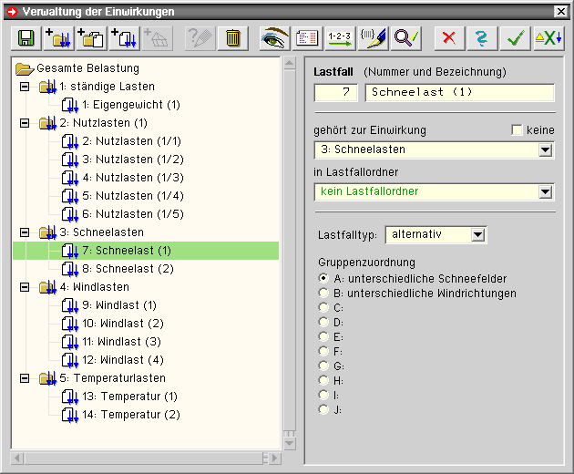Select group B: unterschiedliche Windrichtungen
The width and height of the screenshot is (574, 474).
tap(323, 294)
